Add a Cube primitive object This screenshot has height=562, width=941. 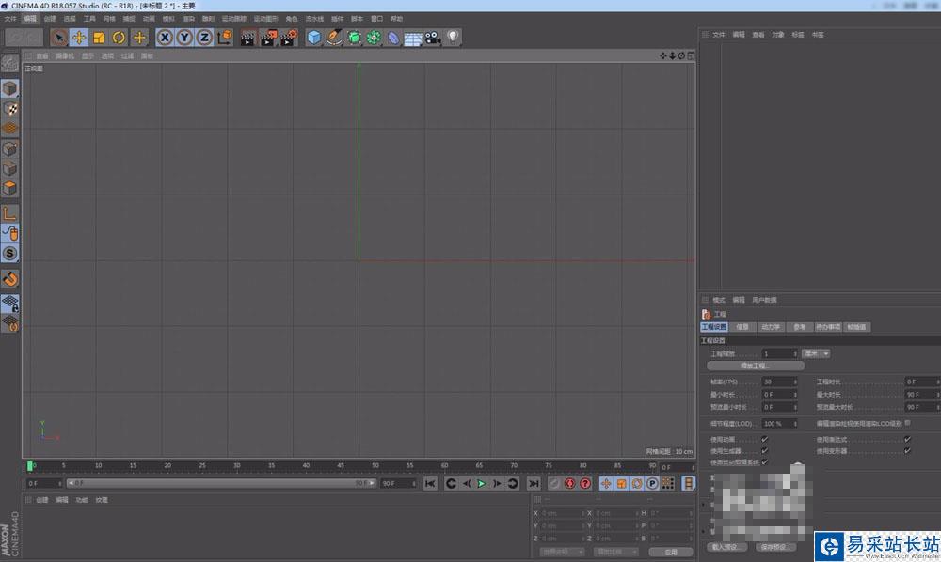314,38
